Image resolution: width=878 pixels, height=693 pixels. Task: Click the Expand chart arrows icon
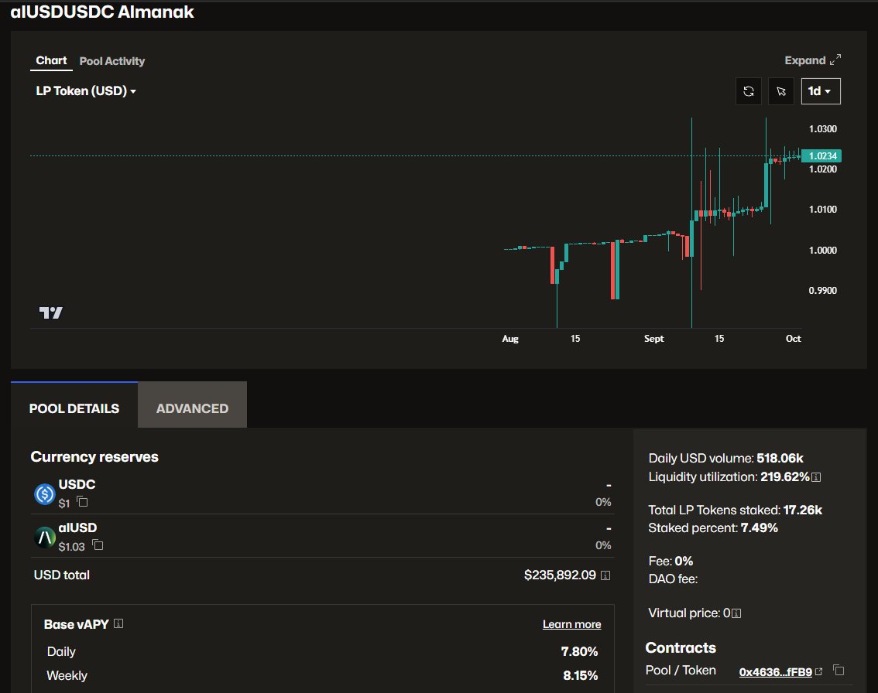[x=835, y=60]
